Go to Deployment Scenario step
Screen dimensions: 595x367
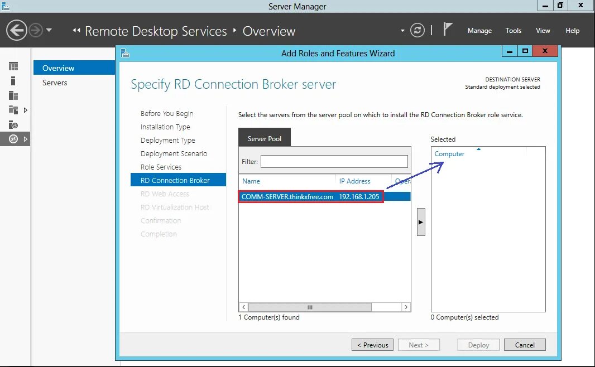coord(174,153)
